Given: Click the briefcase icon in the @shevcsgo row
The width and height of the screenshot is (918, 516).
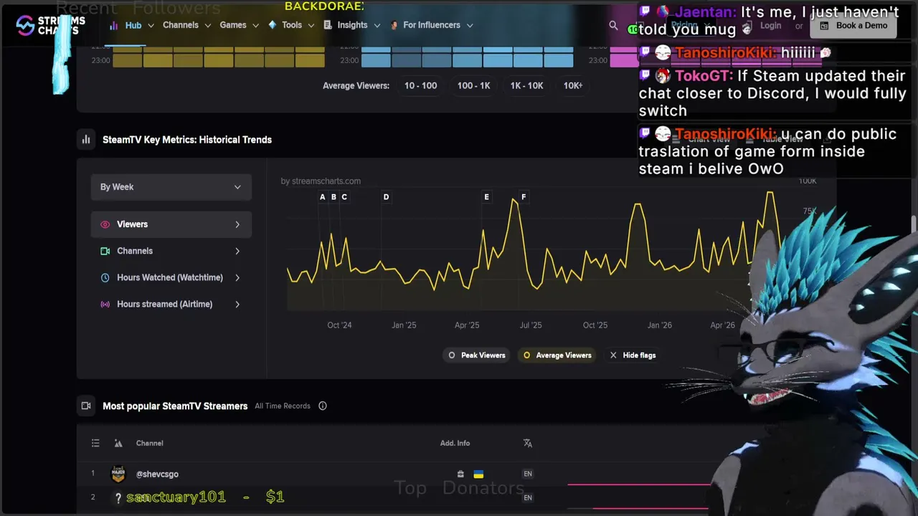Looking at the screenshot, I should tap(460, 474).
